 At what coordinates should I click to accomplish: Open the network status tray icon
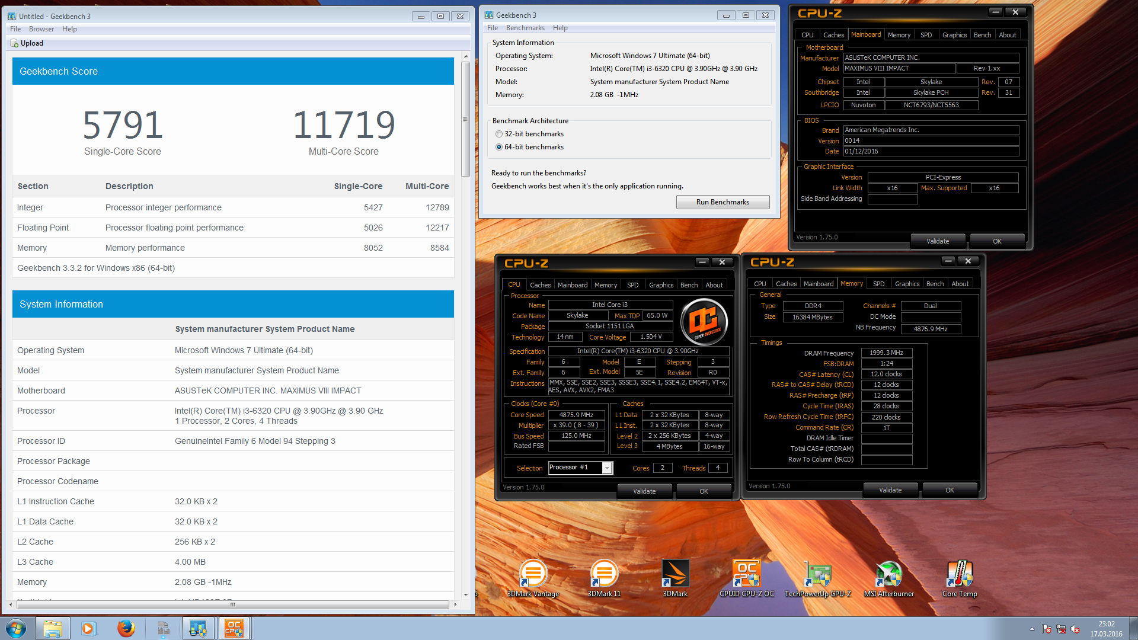1061,629
